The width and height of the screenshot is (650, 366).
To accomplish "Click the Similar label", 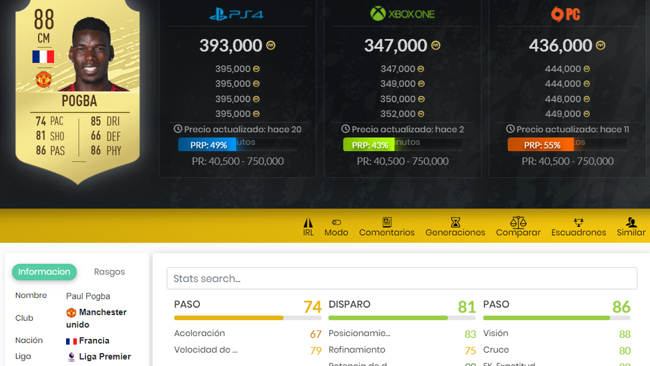I will [x=631, y=233].
